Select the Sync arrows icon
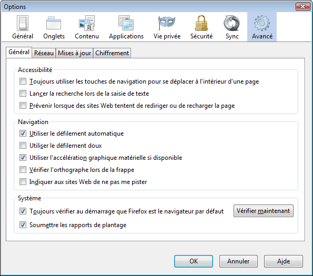The height and width of the screenshot is (276, 313). pyautogui.click(x=232, y=27)
